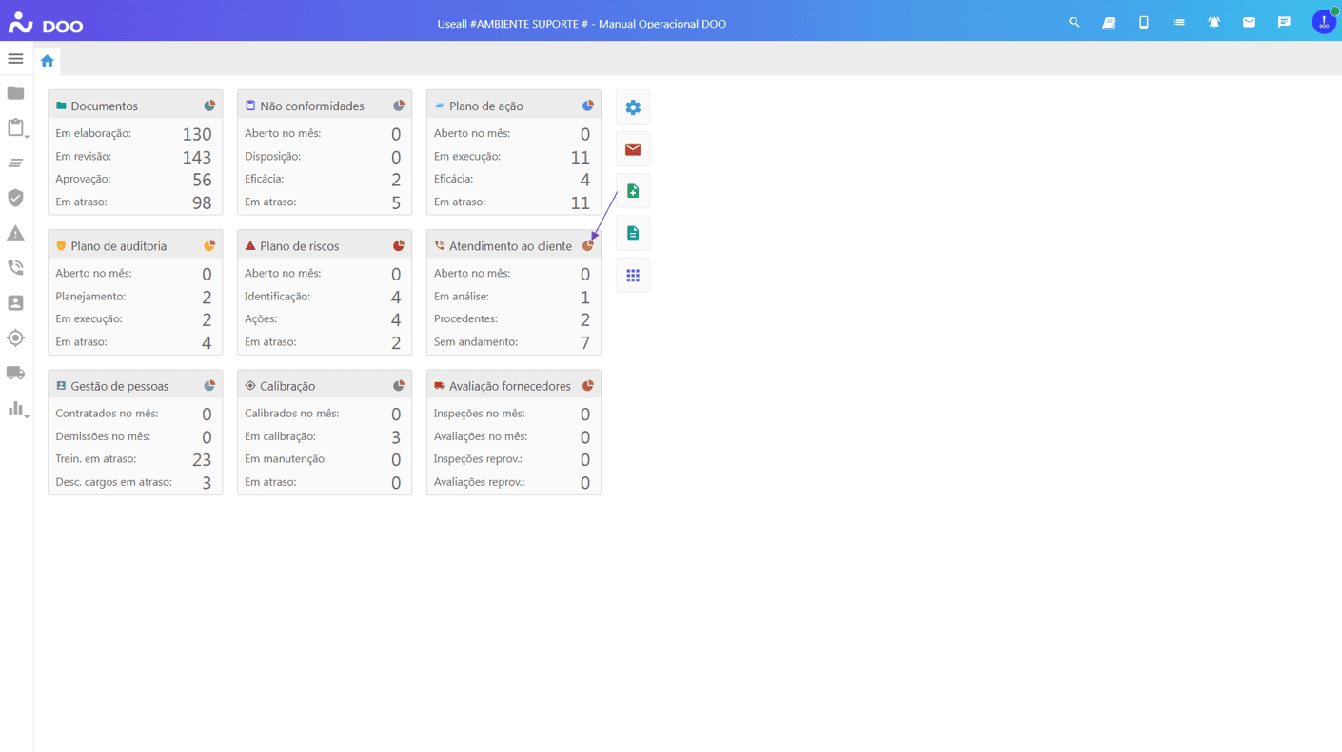Expand the bar chart reports menu

15,409
